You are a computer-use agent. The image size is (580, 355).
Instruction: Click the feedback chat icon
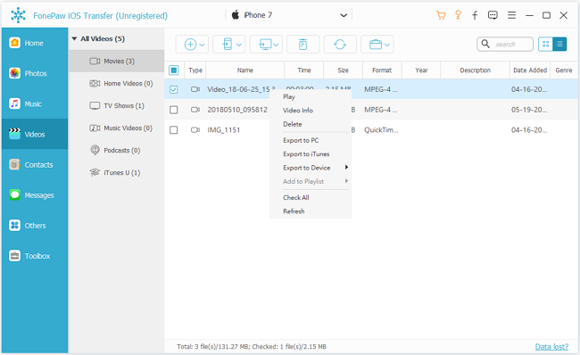click(x=493, y=15)
